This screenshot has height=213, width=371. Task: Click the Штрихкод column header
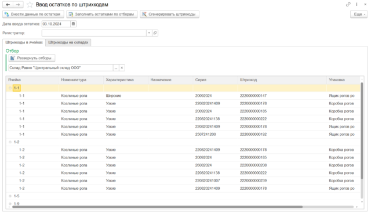click(x=282, y=80)
